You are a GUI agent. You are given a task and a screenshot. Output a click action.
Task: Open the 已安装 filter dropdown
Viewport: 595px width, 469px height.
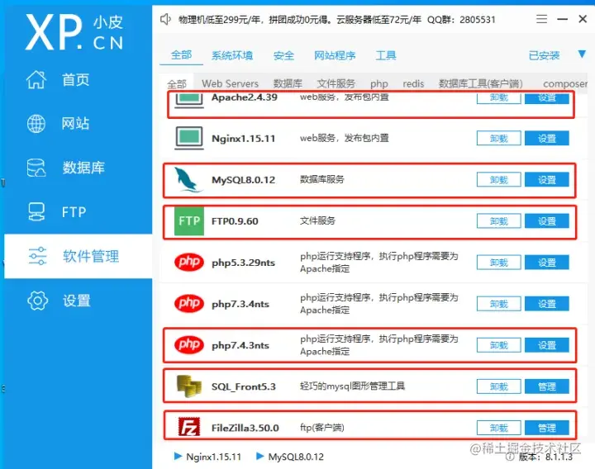point(544,55)
